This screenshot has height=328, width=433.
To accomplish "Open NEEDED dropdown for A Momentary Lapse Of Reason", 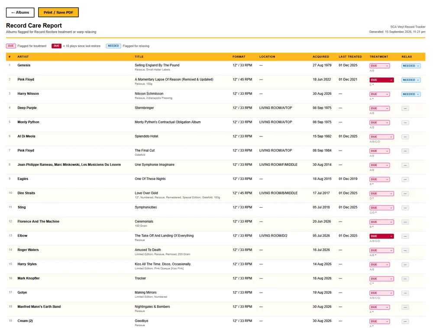I will point(411,80).
